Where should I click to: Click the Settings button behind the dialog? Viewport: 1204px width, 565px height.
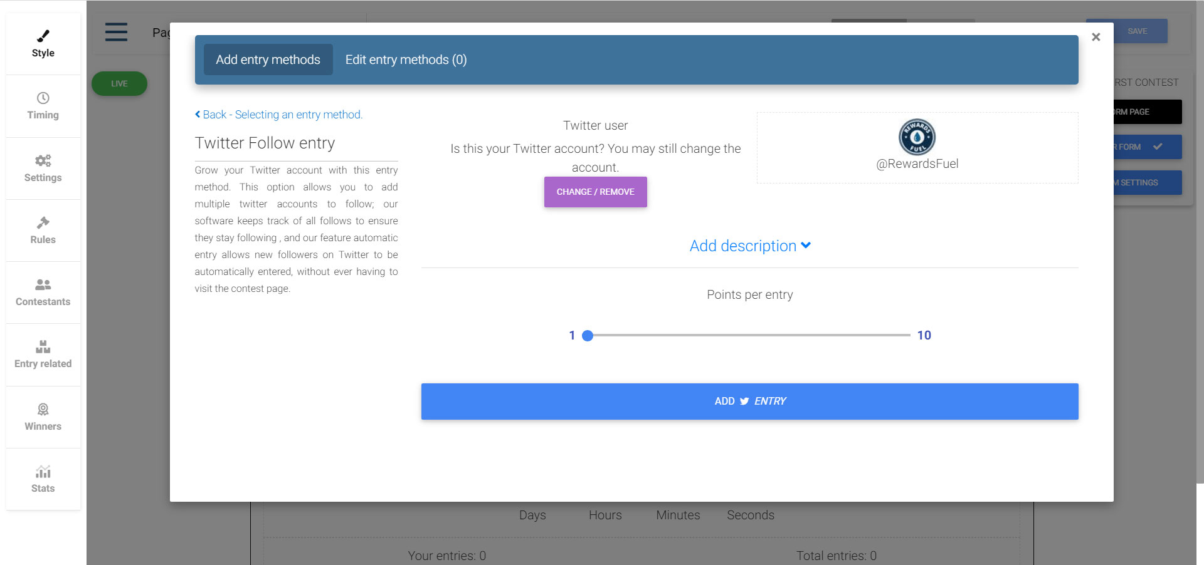point(1148,182)
